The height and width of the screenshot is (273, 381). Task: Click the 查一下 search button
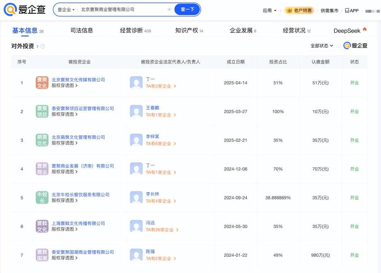tap(187, 10)
